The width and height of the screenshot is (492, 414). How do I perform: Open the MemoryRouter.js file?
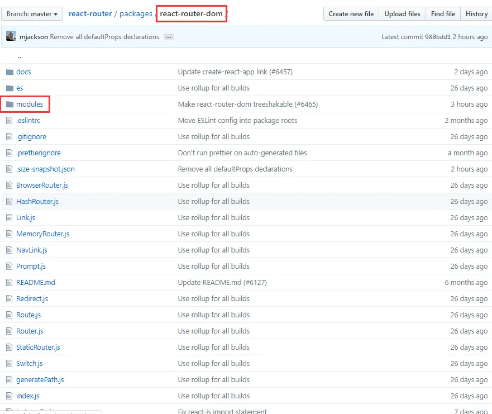point(42,234)
